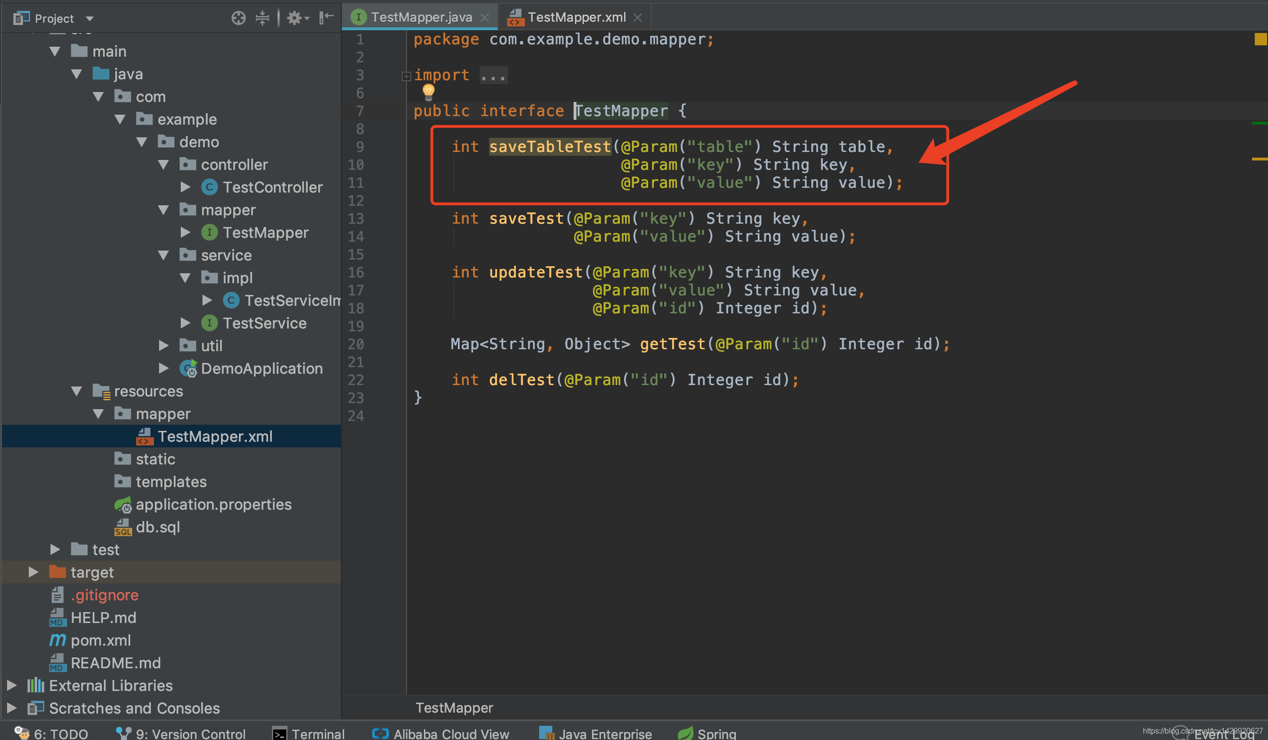Click the locate/scroll-from-source target icon
Image resolution: width=1268 pixels, height=740 pixels.
click(x=238, y=18)
